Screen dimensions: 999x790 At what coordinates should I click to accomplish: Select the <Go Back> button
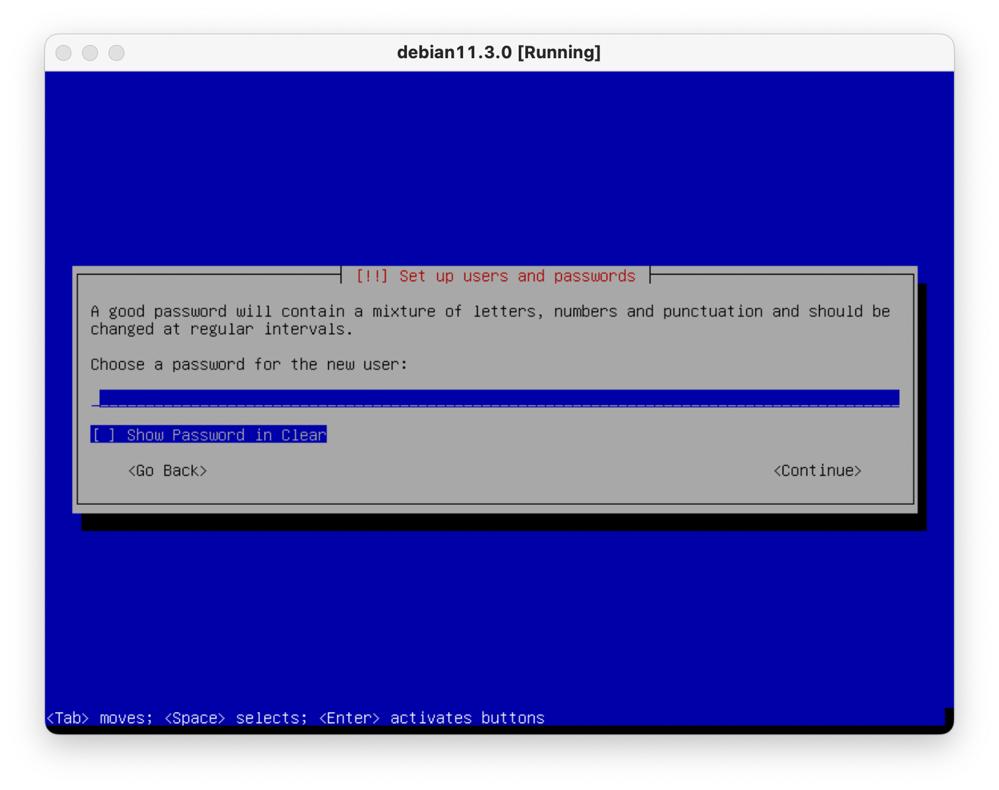167,470
